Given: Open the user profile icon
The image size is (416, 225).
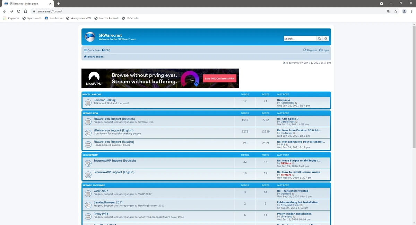Looking at the screenshot, I should 404,11.
